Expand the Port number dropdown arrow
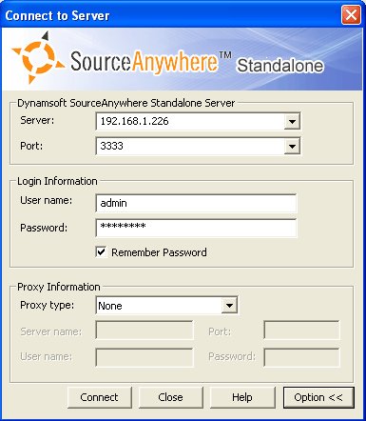The image size is (366, 421). point(292,147)
